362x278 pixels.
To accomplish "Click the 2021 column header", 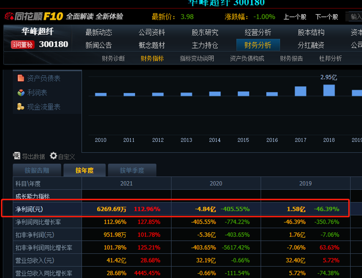I will pyautogui.click(x=126, y=183).
